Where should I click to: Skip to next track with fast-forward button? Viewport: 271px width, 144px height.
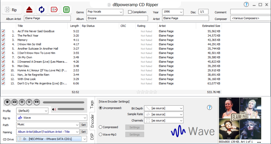[37, 102]
